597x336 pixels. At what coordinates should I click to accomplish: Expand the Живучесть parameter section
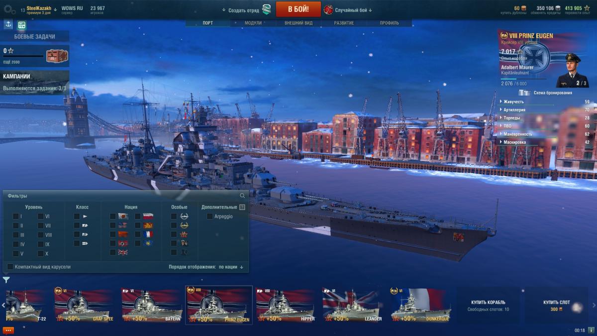(x=544, y=102)
